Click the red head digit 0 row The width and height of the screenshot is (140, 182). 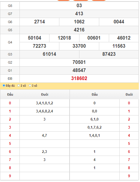10,103
